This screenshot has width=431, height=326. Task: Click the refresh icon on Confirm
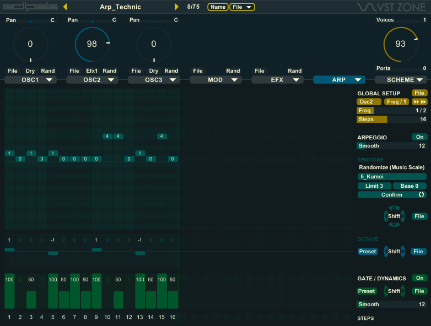(422, 195)
